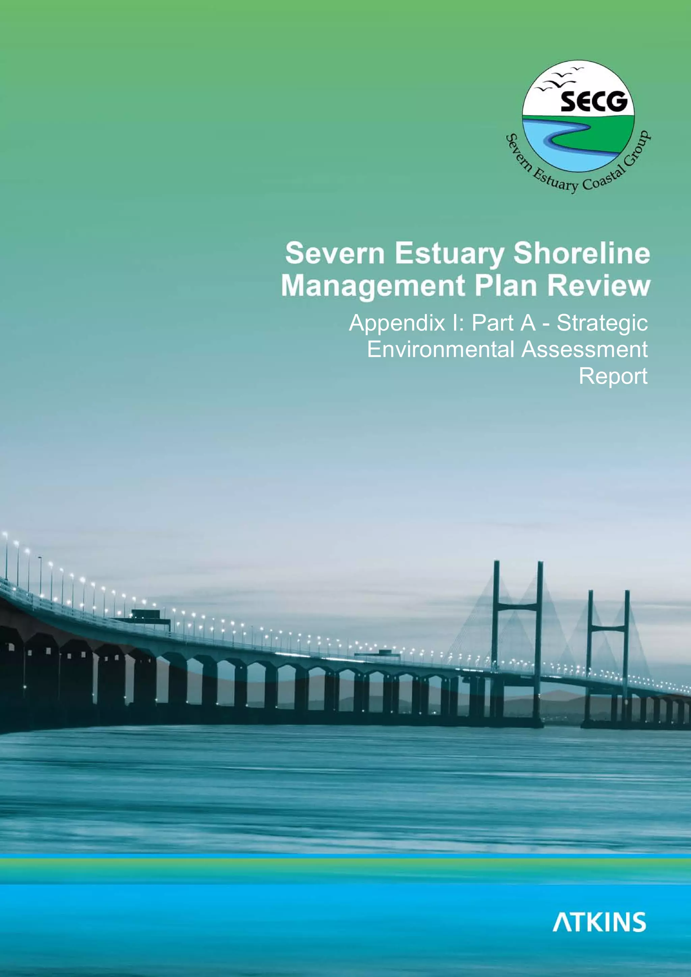
Task: Click the Management Plan Review heading
Action: tap(465, 286)
